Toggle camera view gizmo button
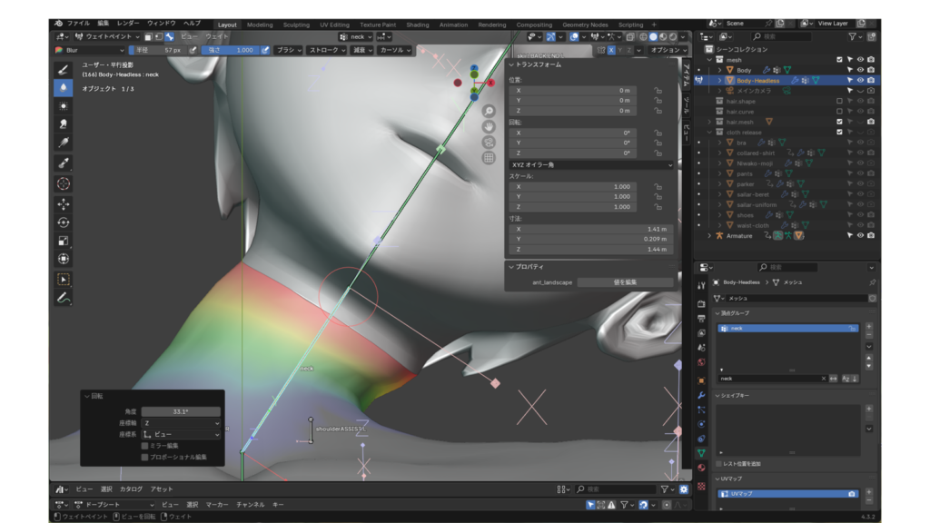 [x=489, y=143]
